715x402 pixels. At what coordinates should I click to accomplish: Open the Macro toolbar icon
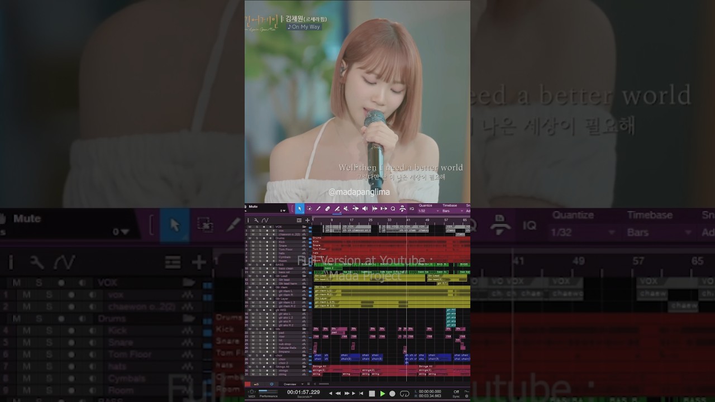coord(403,209)
